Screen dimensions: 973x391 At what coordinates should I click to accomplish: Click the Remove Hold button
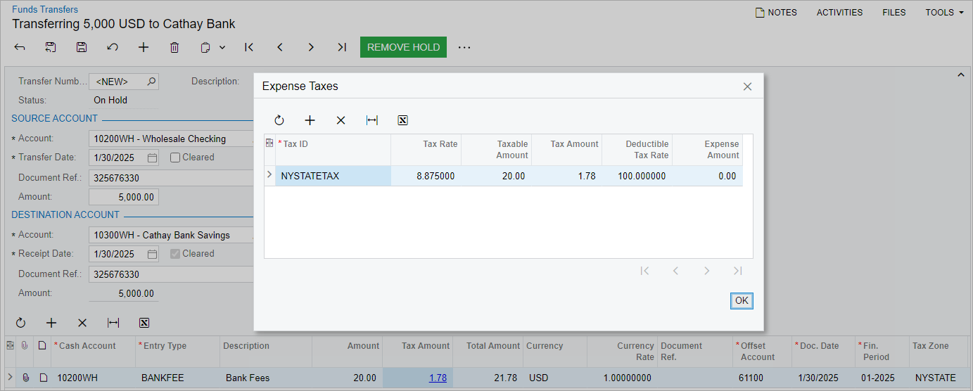coord(403,47)
